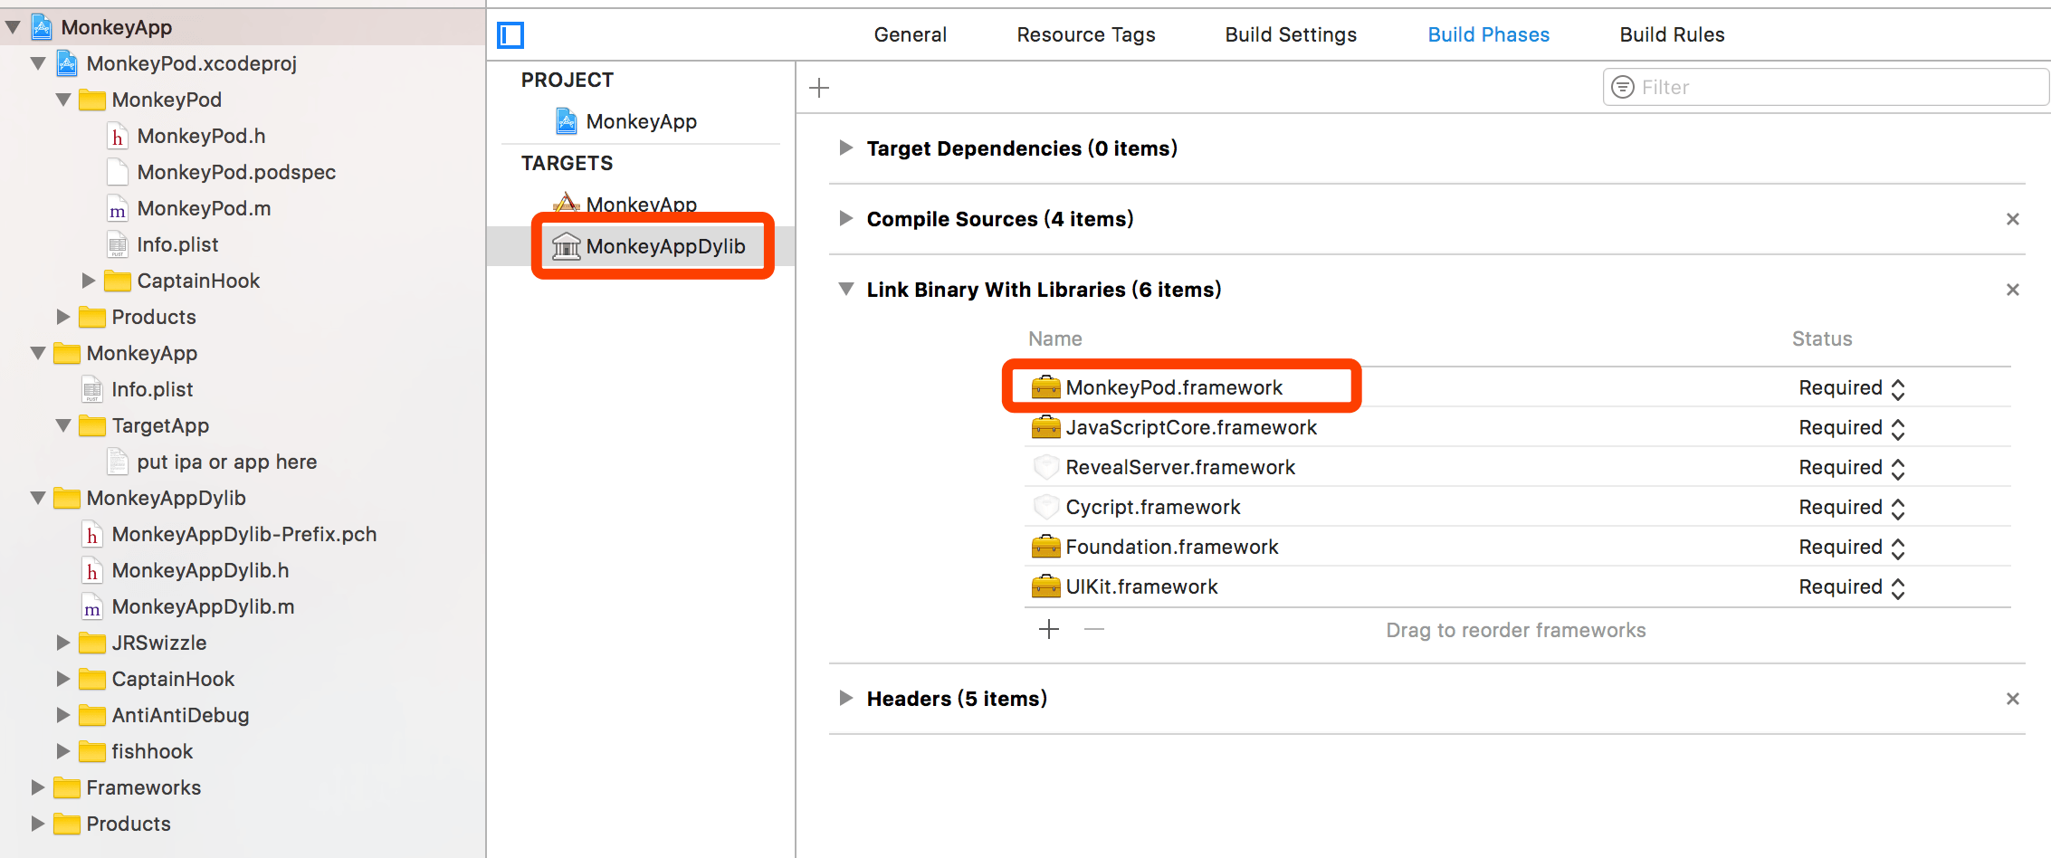Select the MonkeyPod.m source file icon

point(118,209)
